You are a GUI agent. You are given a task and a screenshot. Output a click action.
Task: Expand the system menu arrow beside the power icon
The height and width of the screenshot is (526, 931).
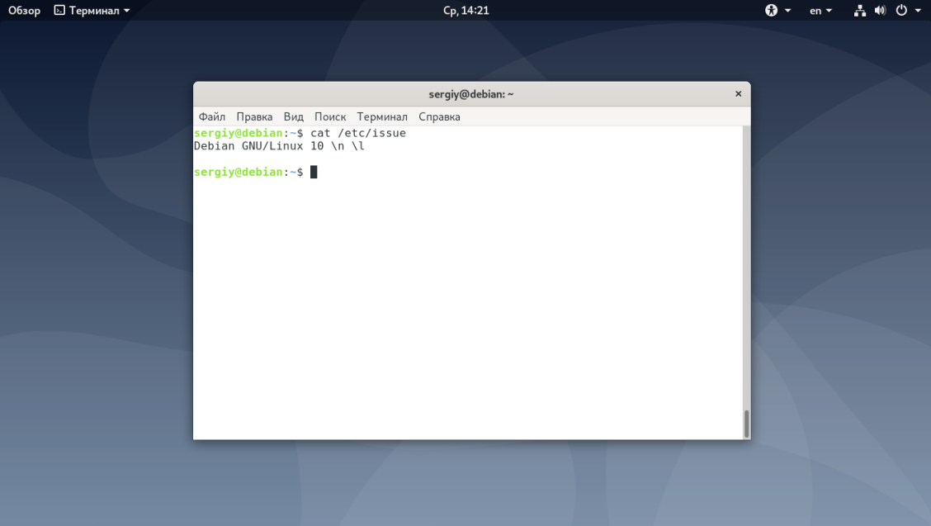[918, 11]
